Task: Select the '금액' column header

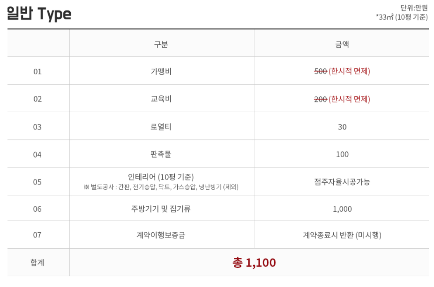Action: (342, 44)
